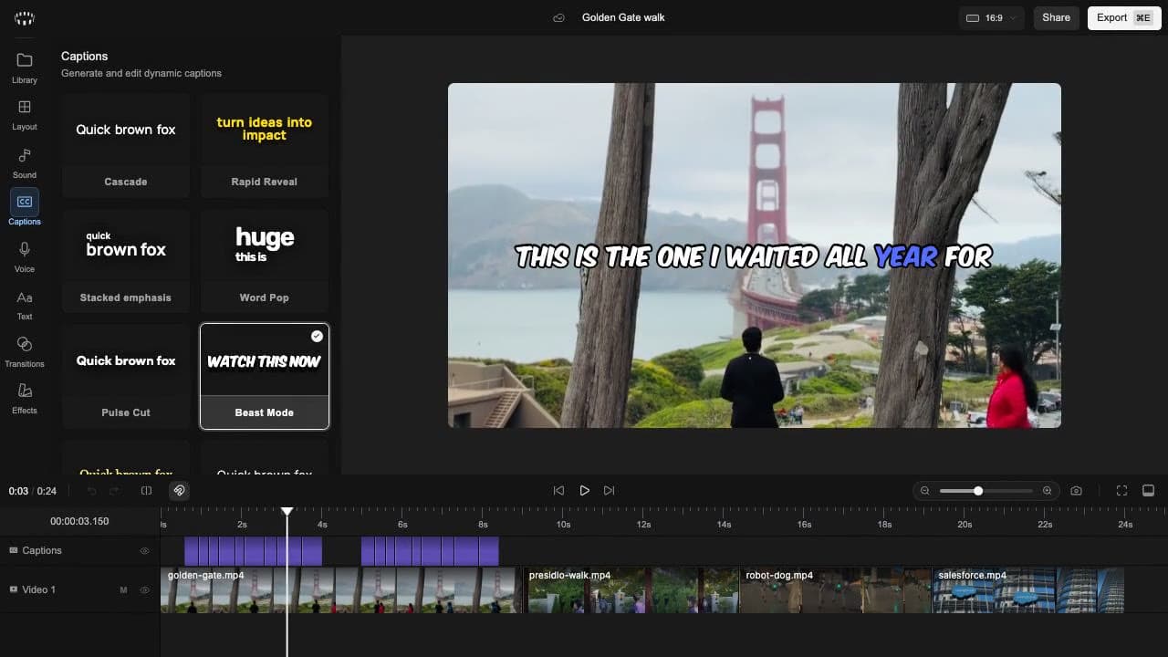Select the second caption block group
Screen dimensions: 1168x657
430,551
